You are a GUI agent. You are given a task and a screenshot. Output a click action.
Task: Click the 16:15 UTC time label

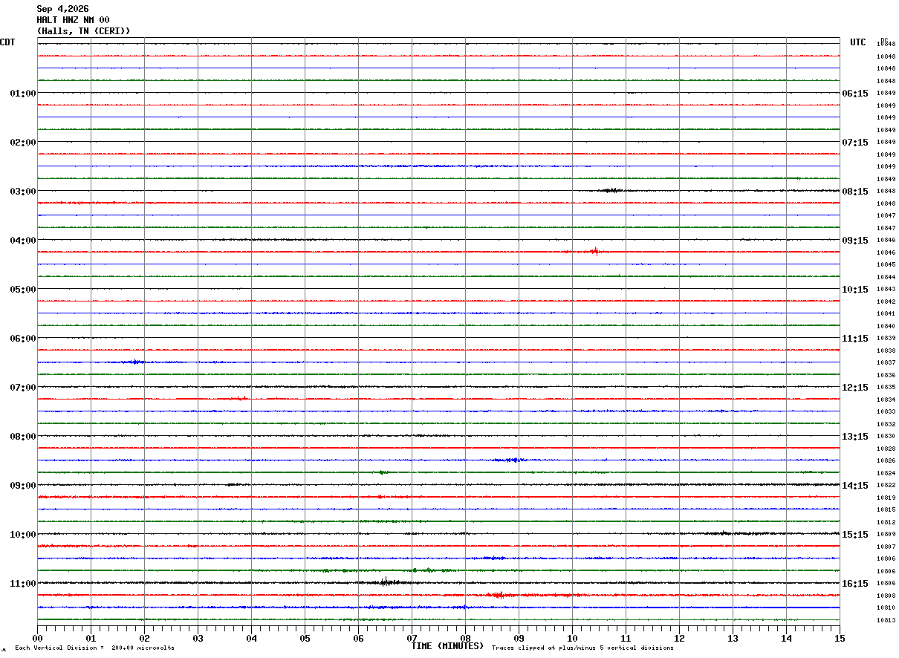(855, 584)
